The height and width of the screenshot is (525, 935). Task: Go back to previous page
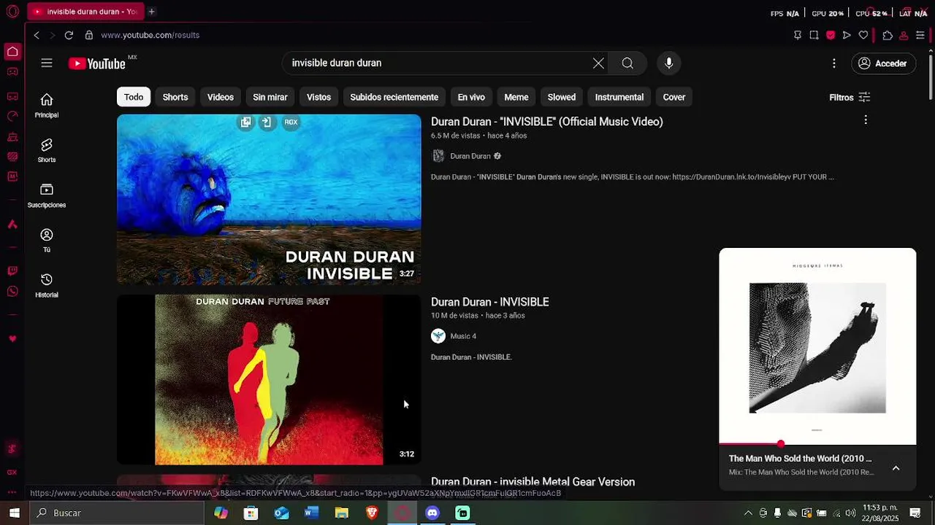click(37, 35)
